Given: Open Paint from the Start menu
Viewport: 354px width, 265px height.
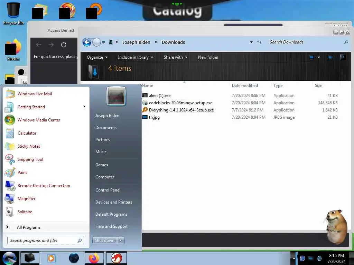Looking at the screenshot, I should [x=47, y=172].
